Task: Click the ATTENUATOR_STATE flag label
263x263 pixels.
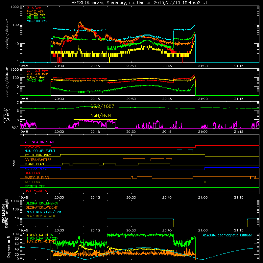Action: coord(40,142)
